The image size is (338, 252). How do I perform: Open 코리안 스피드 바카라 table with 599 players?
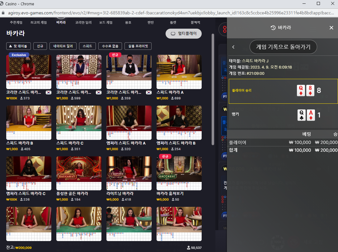pyautogui.click(x=79, y=72)
